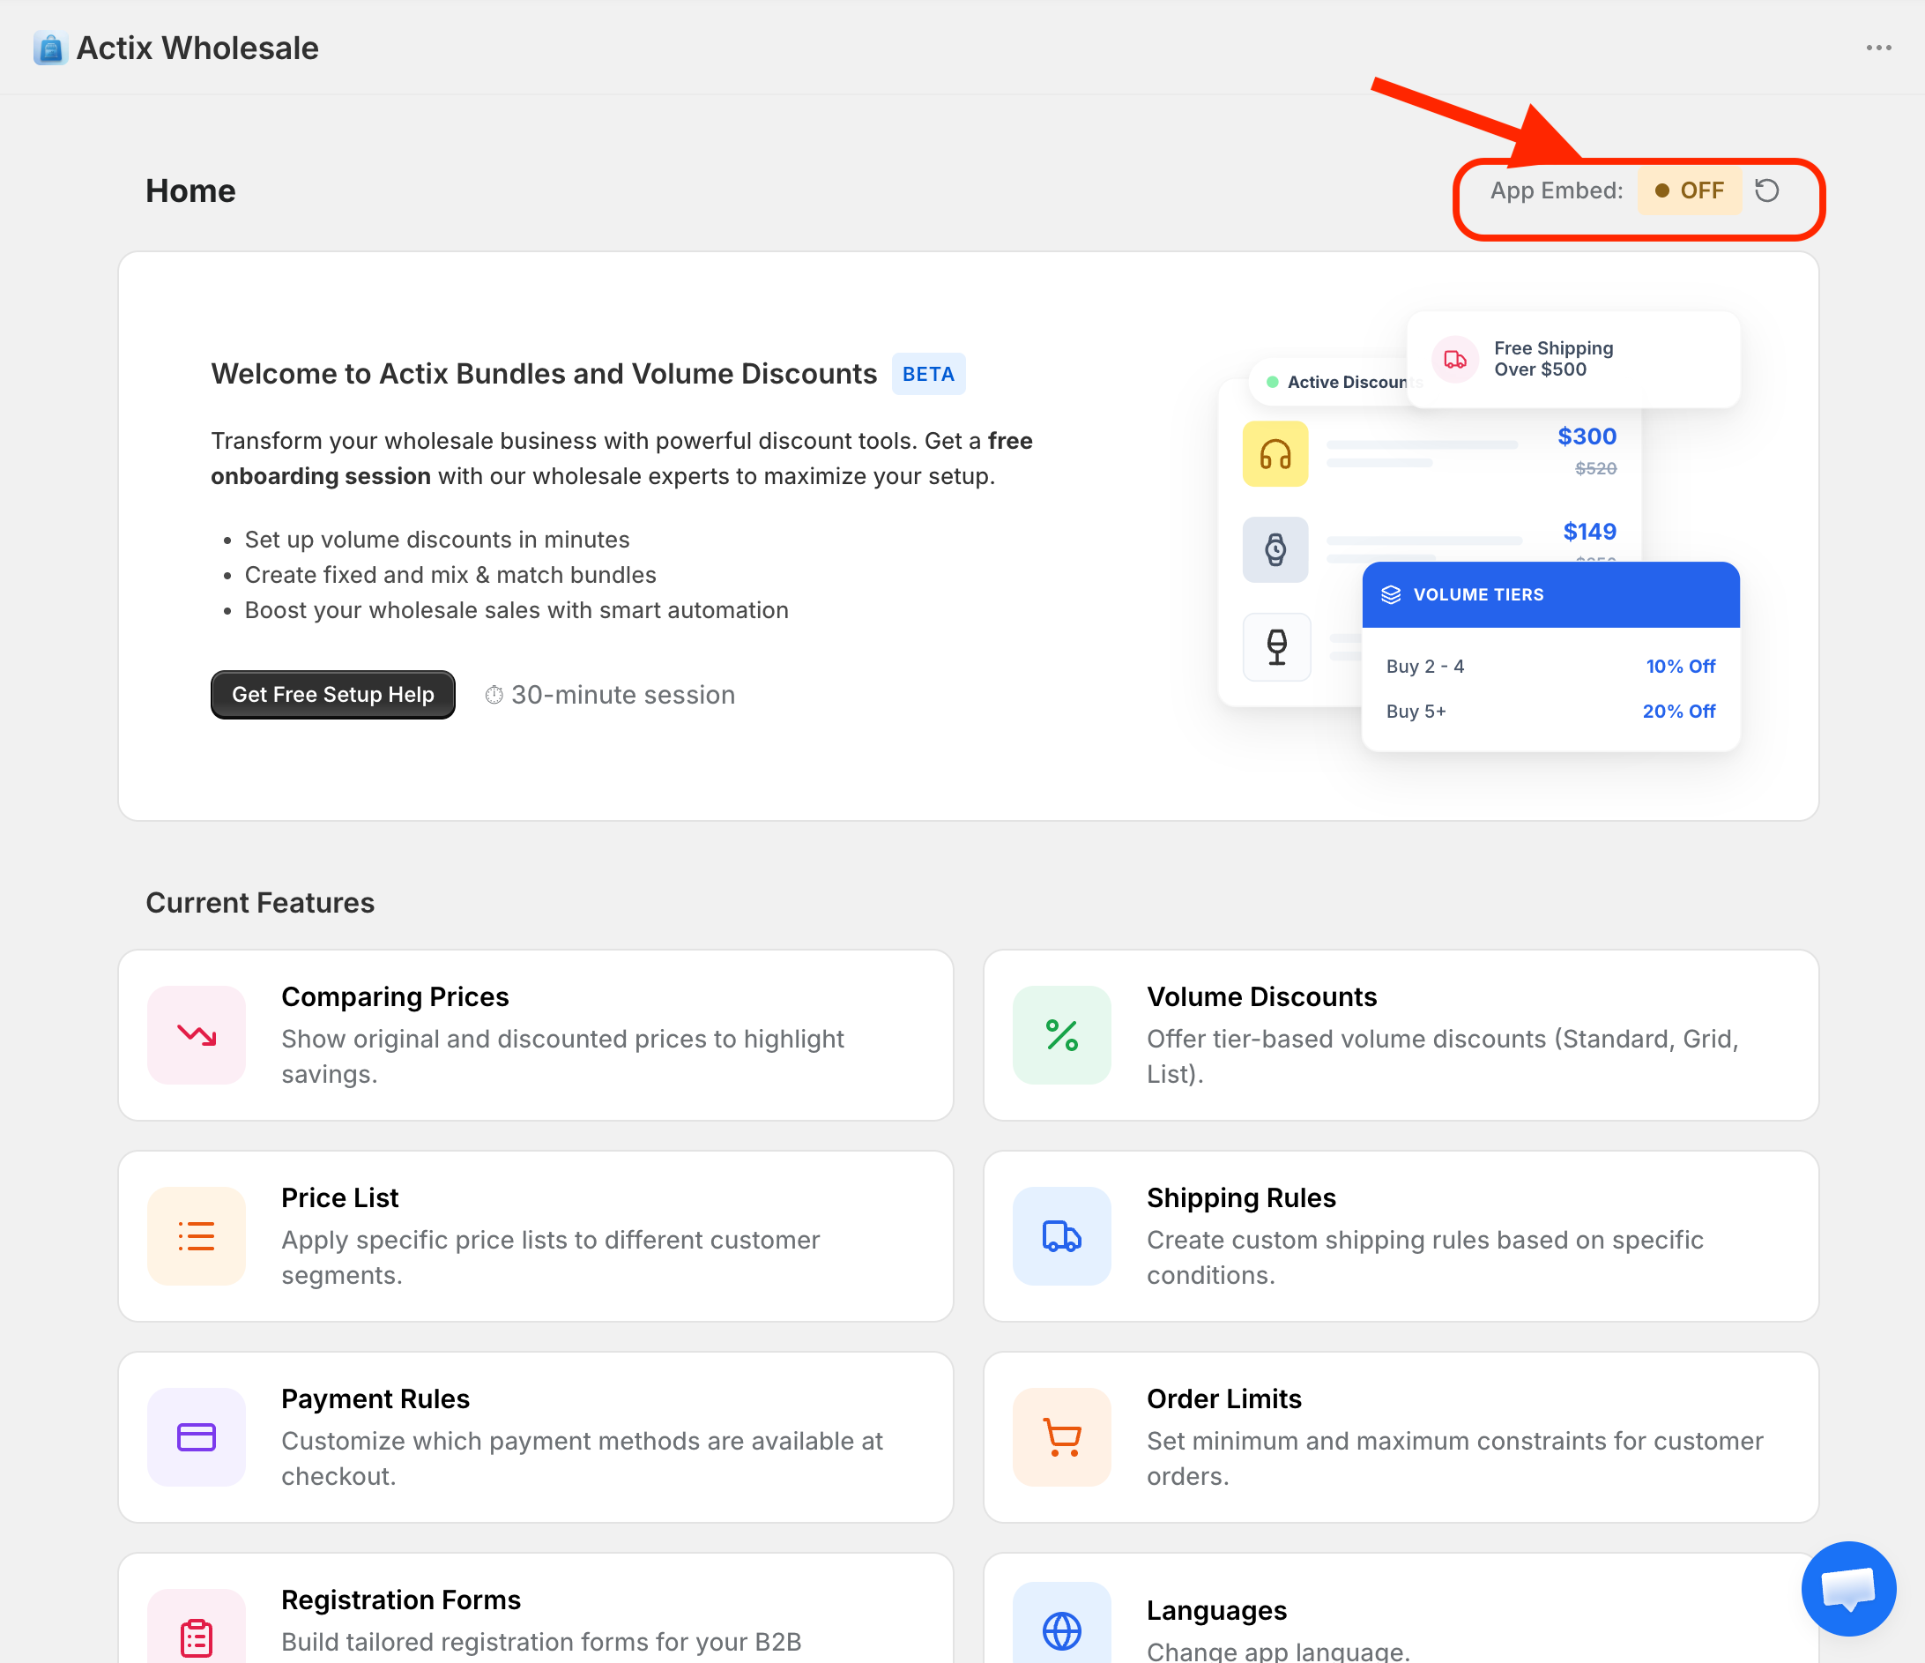This screenshot has height=1663, width=1925.
Task: Click the BETA badge next to welcome title
Action: point(927,374)
